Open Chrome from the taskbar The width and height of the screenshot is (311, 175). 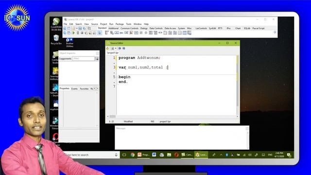133,155
